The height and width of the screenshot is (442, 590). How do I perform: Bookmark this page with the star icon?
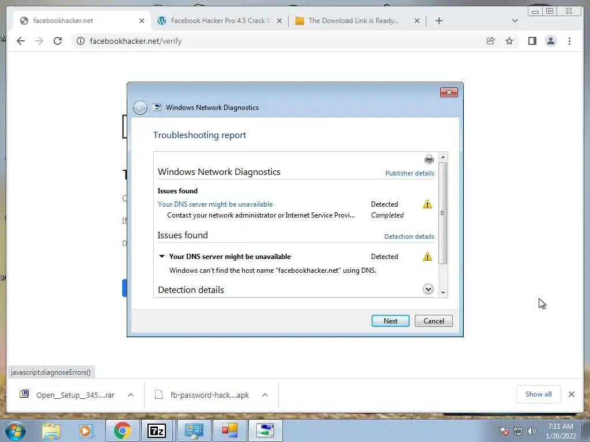pos(509,41)
